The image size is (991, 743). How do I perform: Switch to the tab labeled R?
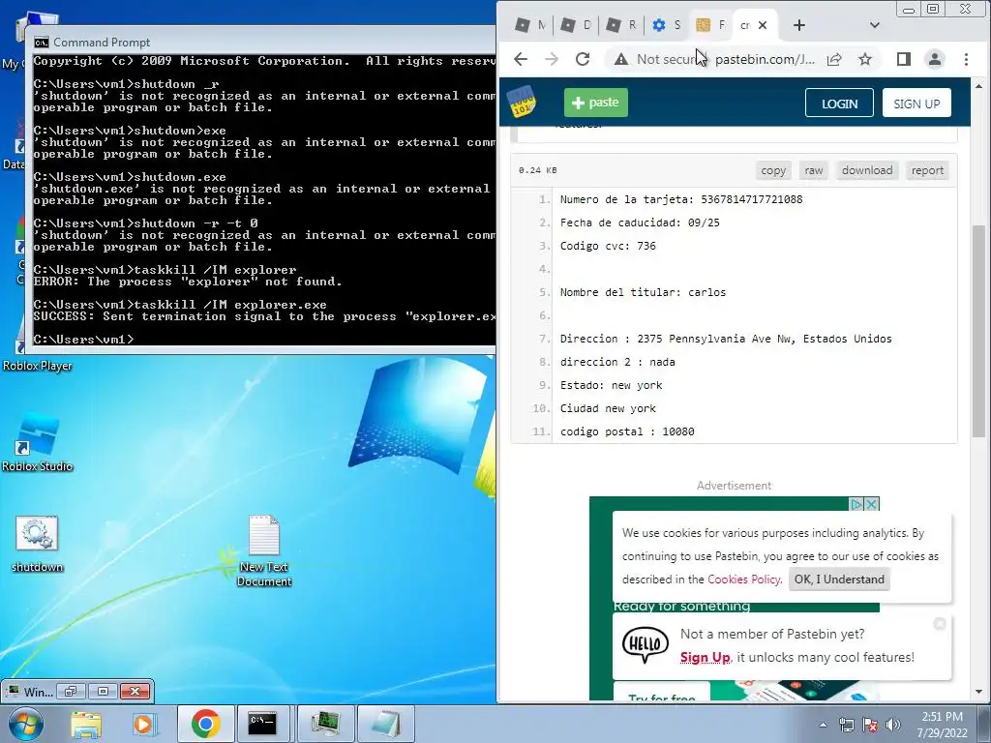[x=622, y=25]
